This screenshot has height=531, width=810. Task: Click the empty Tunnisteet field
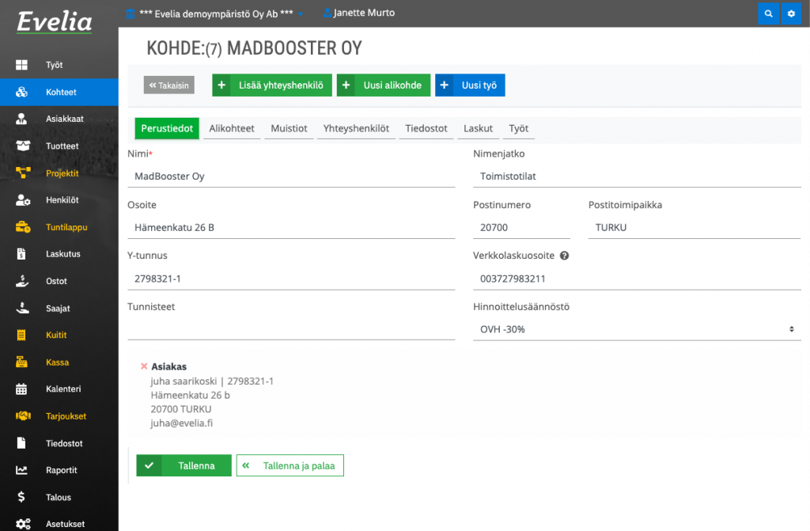click(291, 329)
